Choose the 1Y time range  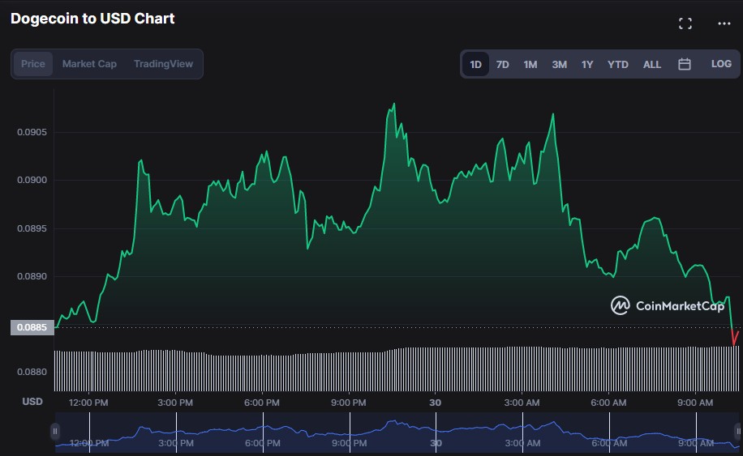pos(587,64)
